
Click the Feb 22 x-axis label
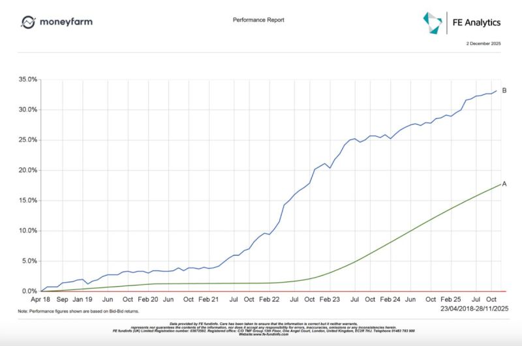[x=269, y=300]
